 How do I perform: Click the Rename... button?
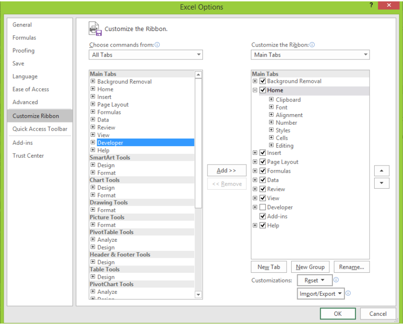[x=352, y=267]
